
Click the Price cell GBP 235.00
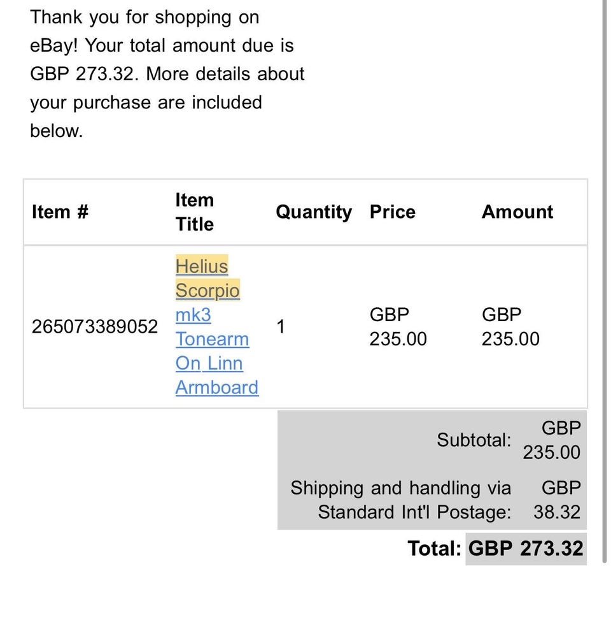[398, 326]
